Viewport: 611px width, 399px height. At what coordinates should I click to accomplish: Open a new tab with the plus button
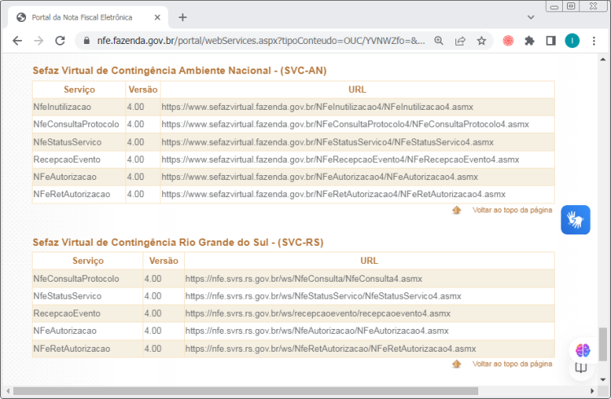coord(182,17)
